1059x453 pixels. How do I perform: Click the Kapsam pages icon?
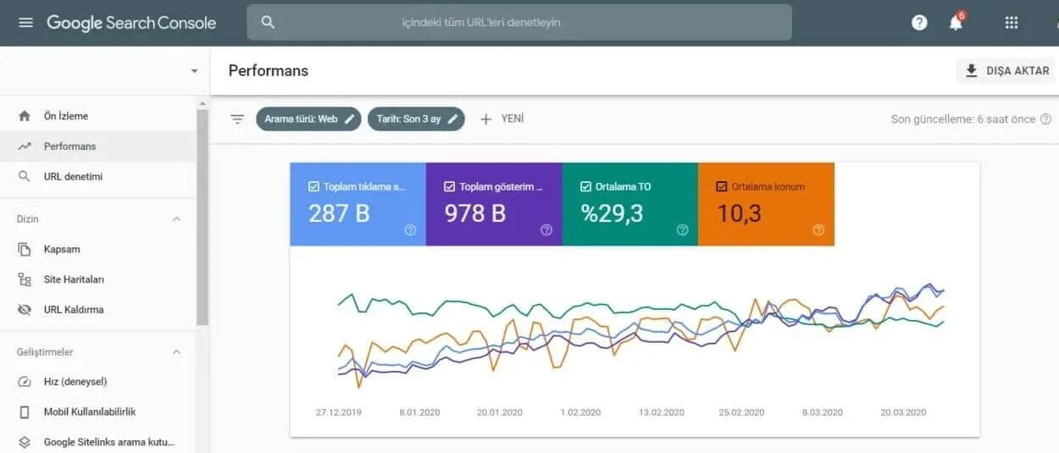(x=25, y=249)
